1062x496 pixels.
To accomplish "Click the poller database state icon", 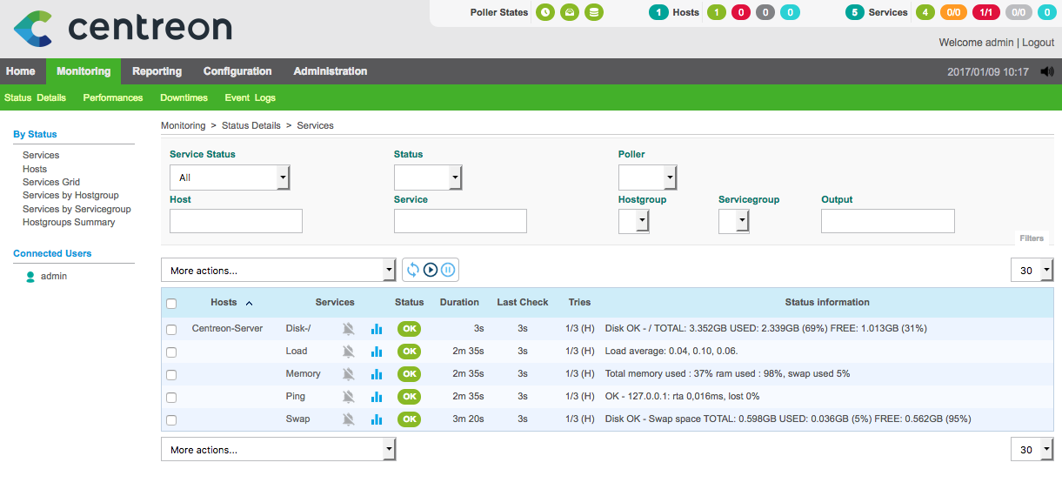I will pos(594,12).
